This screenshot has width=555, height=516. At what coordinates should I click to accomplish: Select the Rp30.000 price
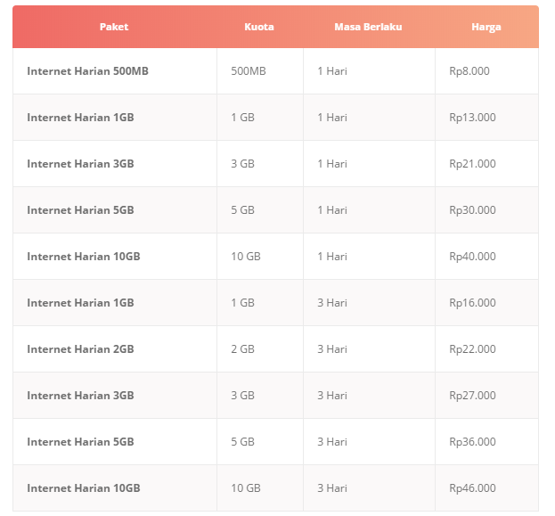[472, 210]
